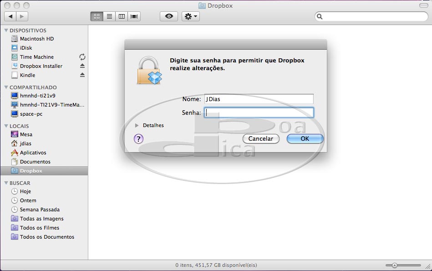Open hmnhd-TI21V9-TimeMa... shared item
The height and width of the screenshot is (271, 432).
click(x=44, y=105)
